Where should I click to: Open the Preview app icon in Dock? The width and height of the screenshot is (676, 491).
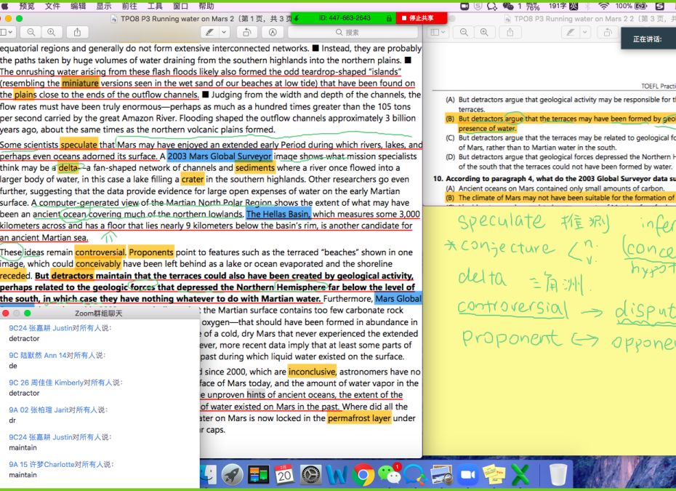pyautogui.click(x=440, y=474)
